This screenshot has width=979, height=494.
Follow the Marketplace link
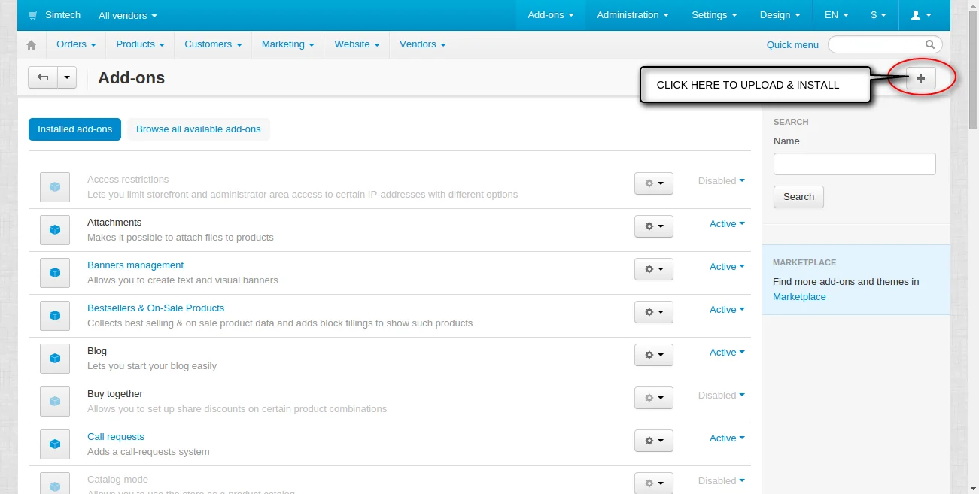click(799, 297)
